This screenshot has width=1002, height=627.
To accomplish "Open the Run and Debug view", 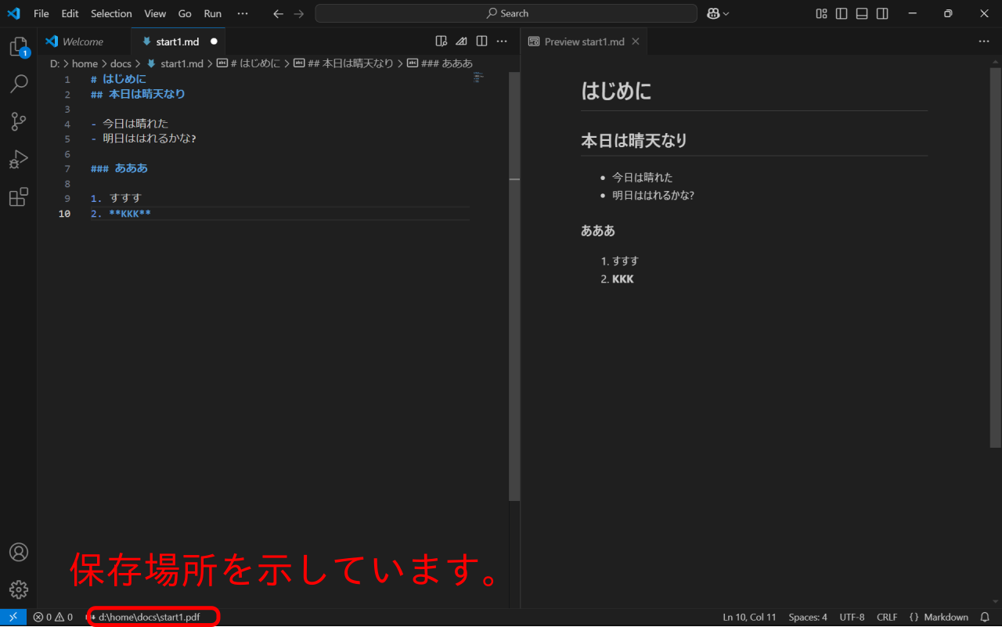I will [18, 160].
